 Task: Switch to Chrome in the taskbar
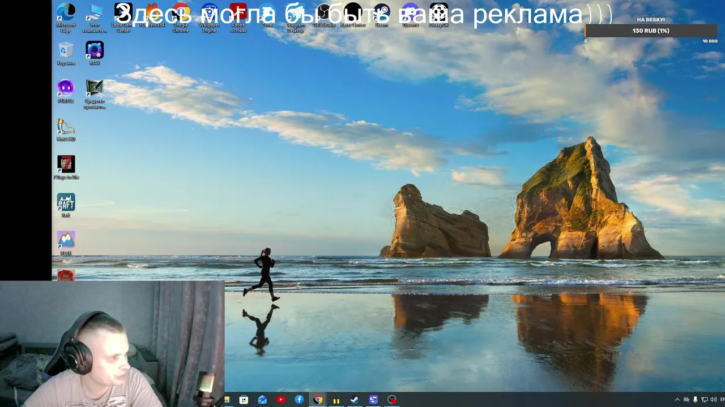[318, 400]
